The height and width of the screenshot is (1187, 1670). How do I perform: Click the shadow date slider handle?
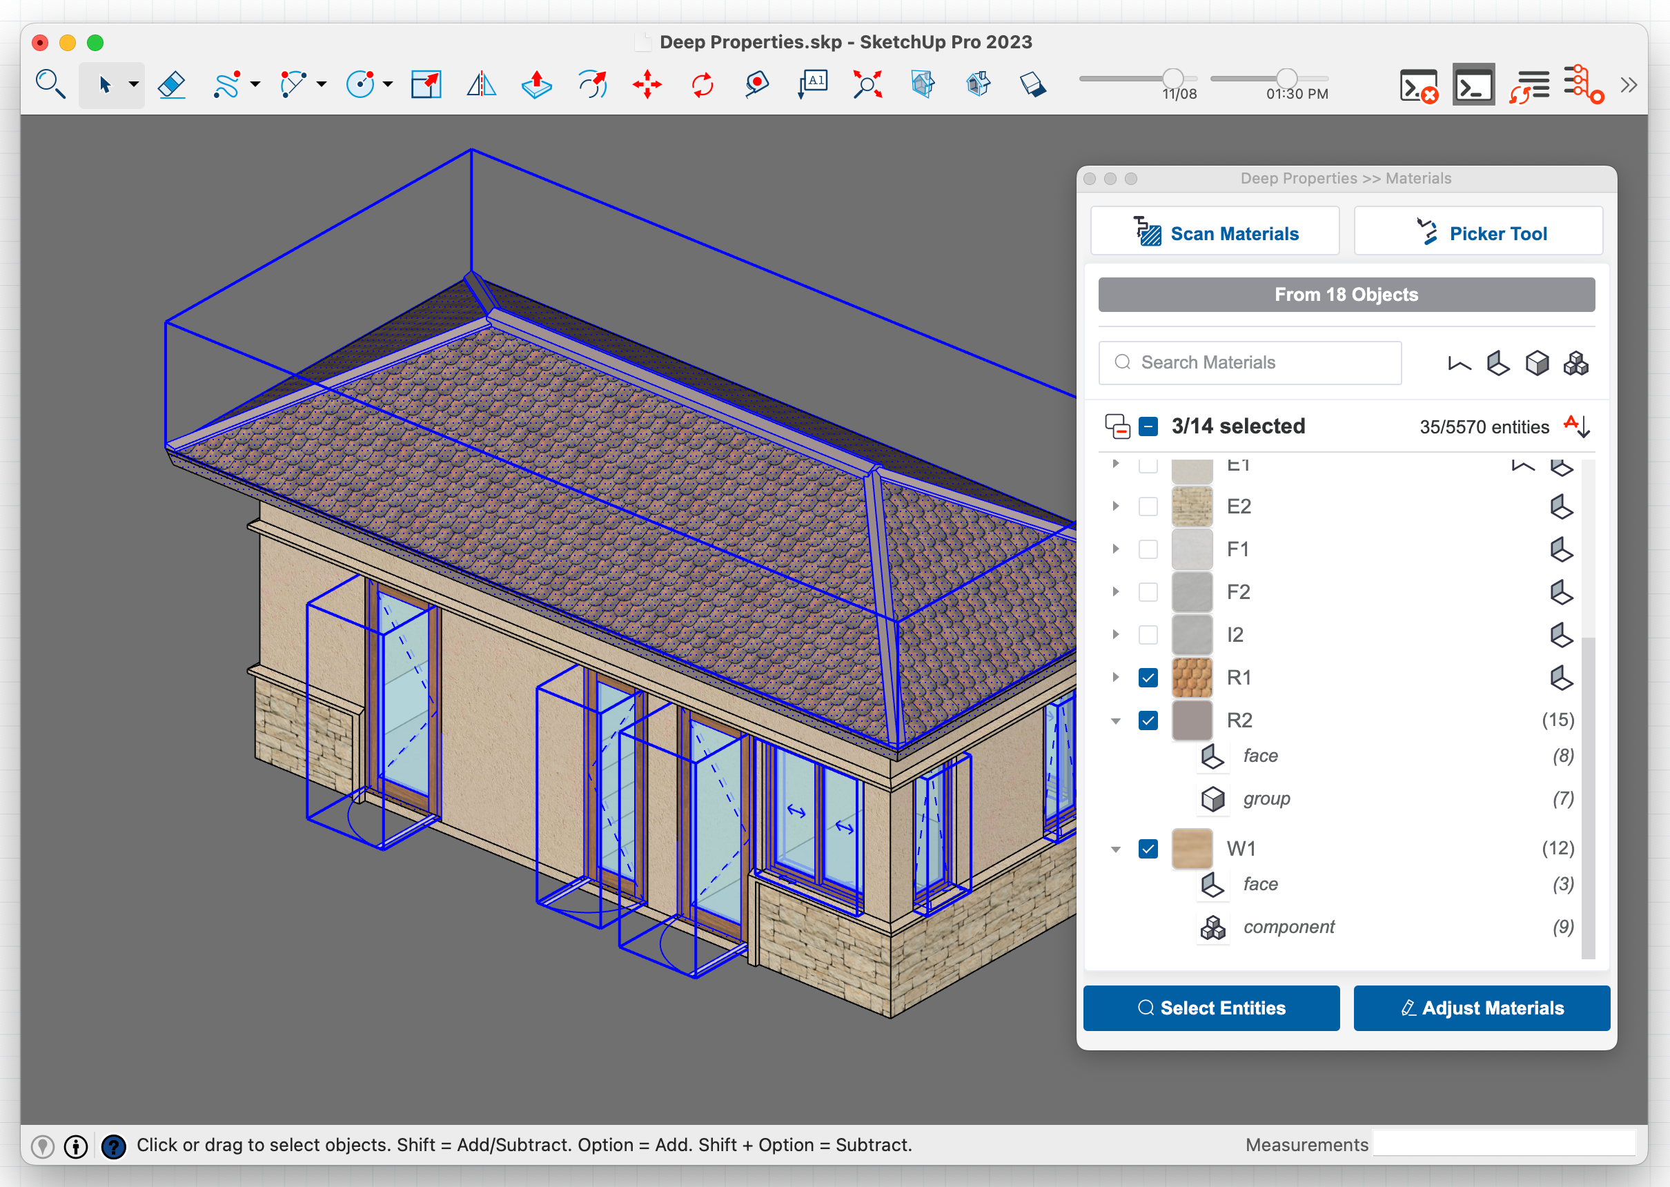1172,77
